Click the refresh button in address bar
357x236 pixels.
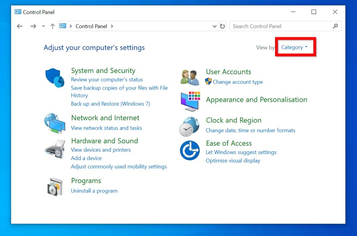pyautogui.click(x=222, y=26)
